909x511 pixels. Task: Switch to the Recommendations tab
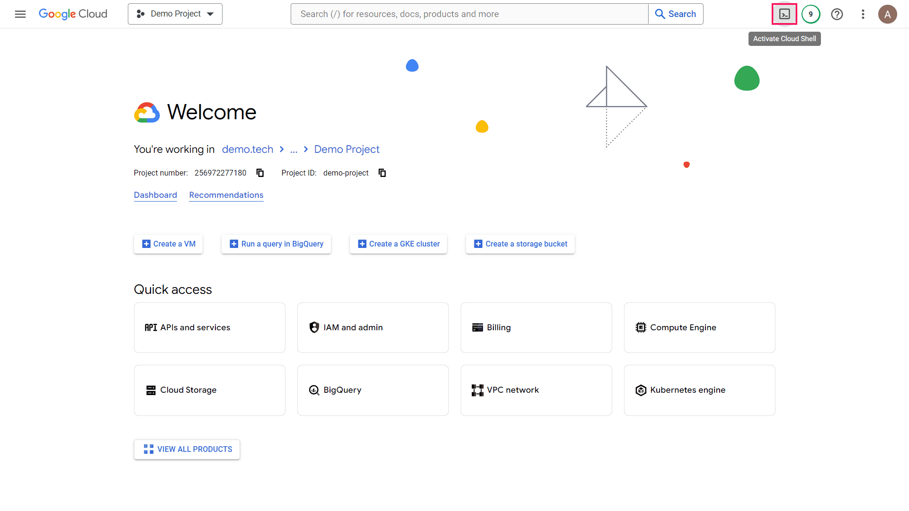pyautogui.click(x=226, y=195)
